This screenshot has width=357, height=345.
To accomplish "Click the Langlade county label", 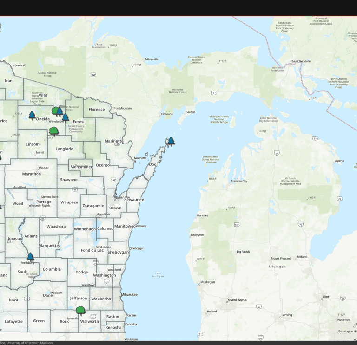I will pyautogui.click(x=64, y=149).
